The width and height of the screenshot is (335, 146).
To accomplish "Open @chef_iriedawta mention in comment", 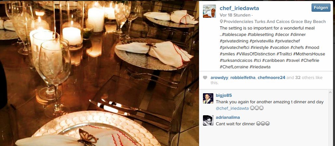I will [x=232, y=108].
